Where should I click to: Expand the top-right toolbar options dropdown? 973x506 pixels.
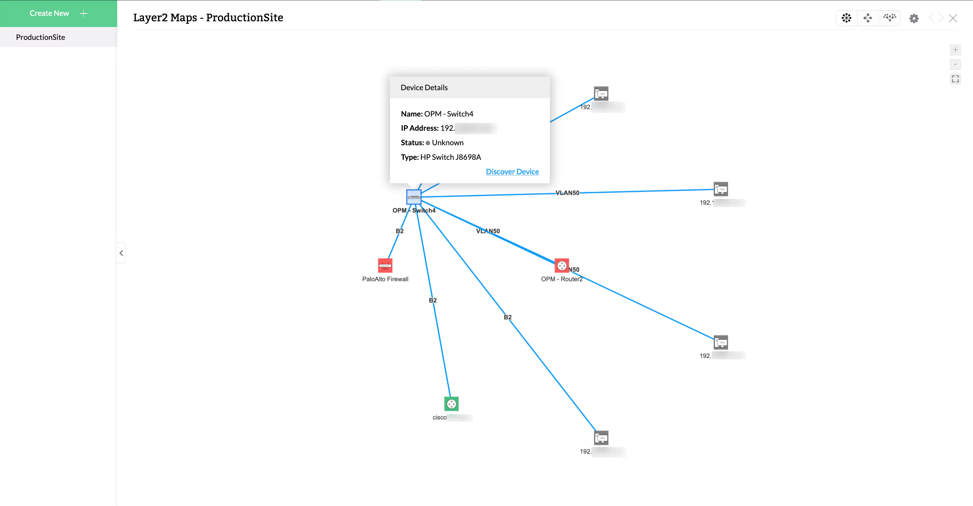click(915, 17)
